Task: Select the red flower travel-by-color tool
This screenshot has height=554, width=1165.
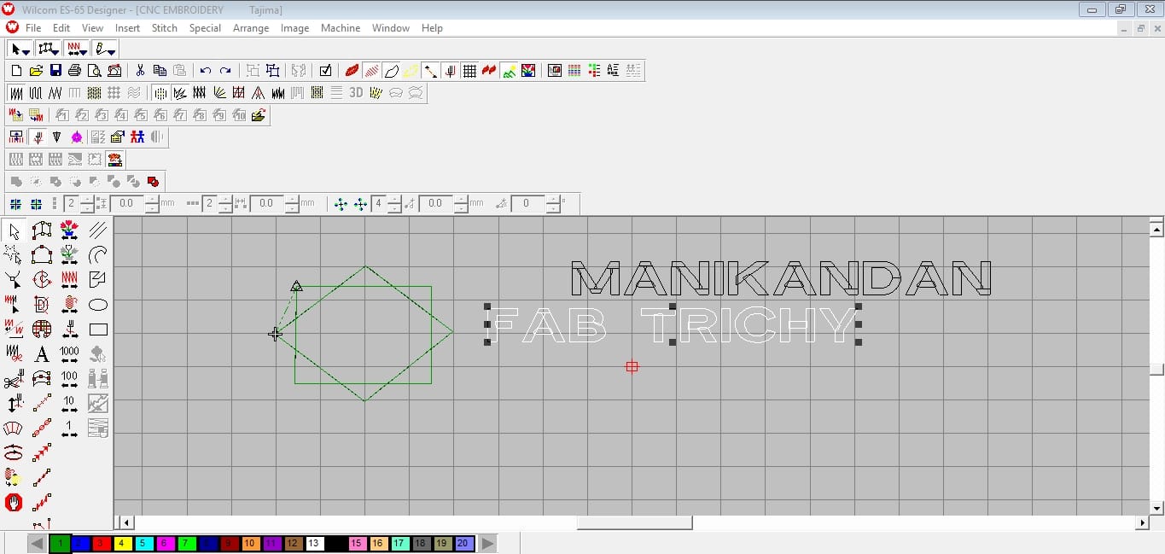Action: click(69, 230)
